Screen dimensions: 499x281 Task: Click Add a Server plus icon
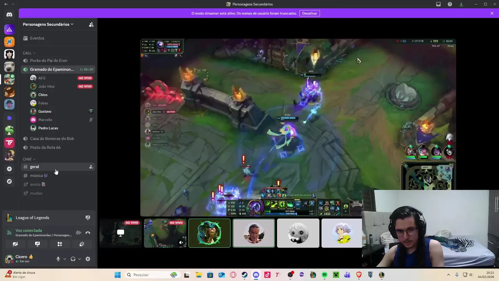pyautogui.click(x=9, y=169)
